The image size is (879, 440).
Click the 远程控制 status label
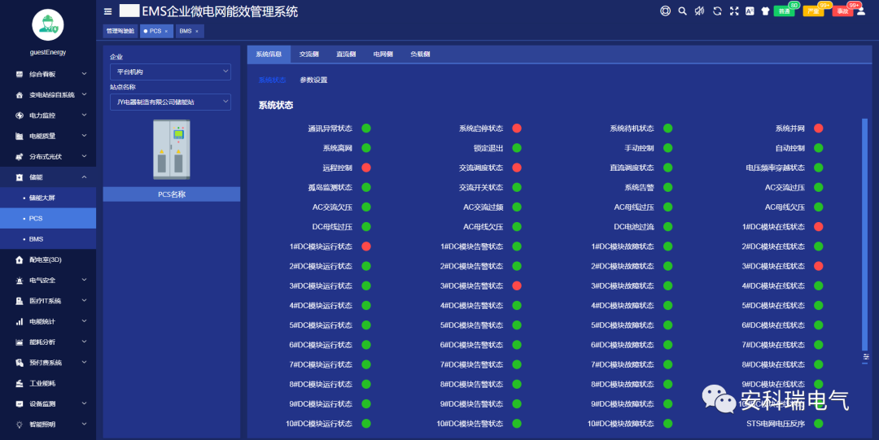(x=338, y=168)
